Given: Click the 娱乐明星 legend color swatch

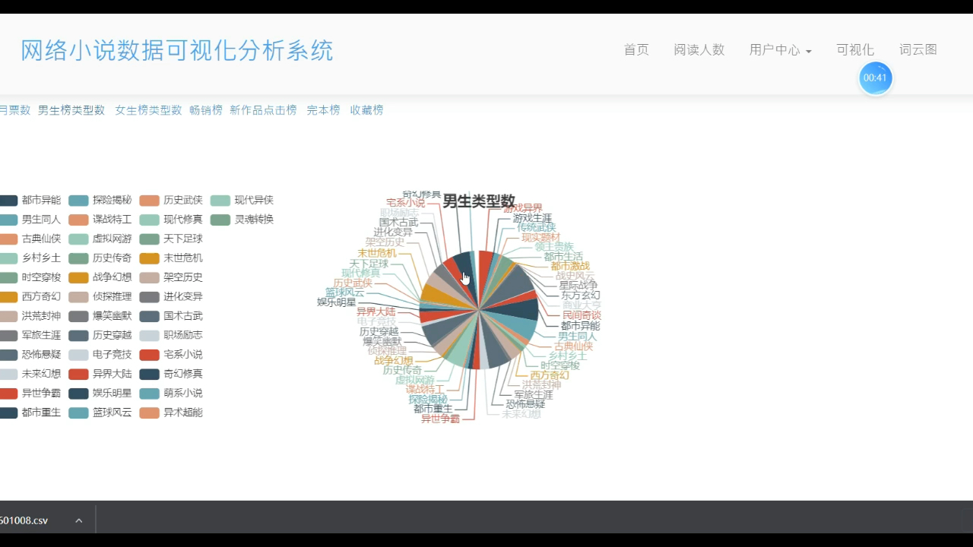Looking at the screenshot, I should [x=78, y=394].
